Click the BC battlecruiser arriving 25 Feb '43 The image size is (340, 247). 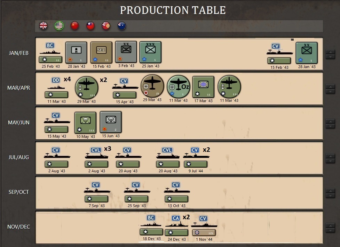[x=50, y=52]
